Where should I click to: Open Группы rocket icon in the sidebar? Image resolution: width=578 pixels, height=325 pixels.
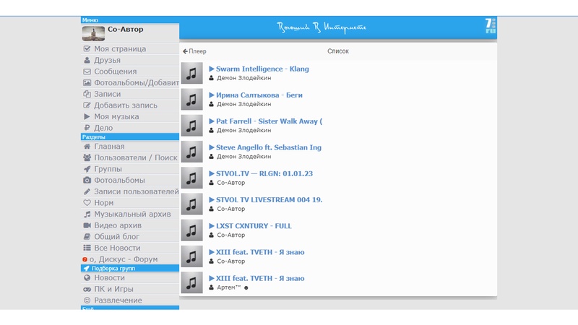pos(87,169)
